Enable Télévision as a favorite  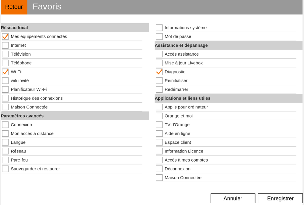click(x=5, y=54)
